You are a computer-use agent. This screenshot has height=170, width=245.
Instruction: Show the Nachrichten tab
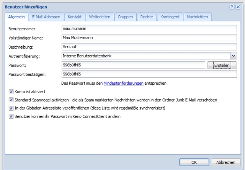coord(198,17)
